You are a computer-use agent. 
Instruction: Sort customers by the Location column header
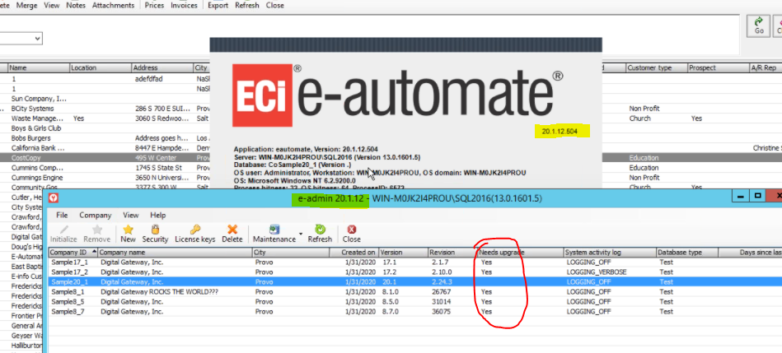pyautogui.click(x=101, y=67)
